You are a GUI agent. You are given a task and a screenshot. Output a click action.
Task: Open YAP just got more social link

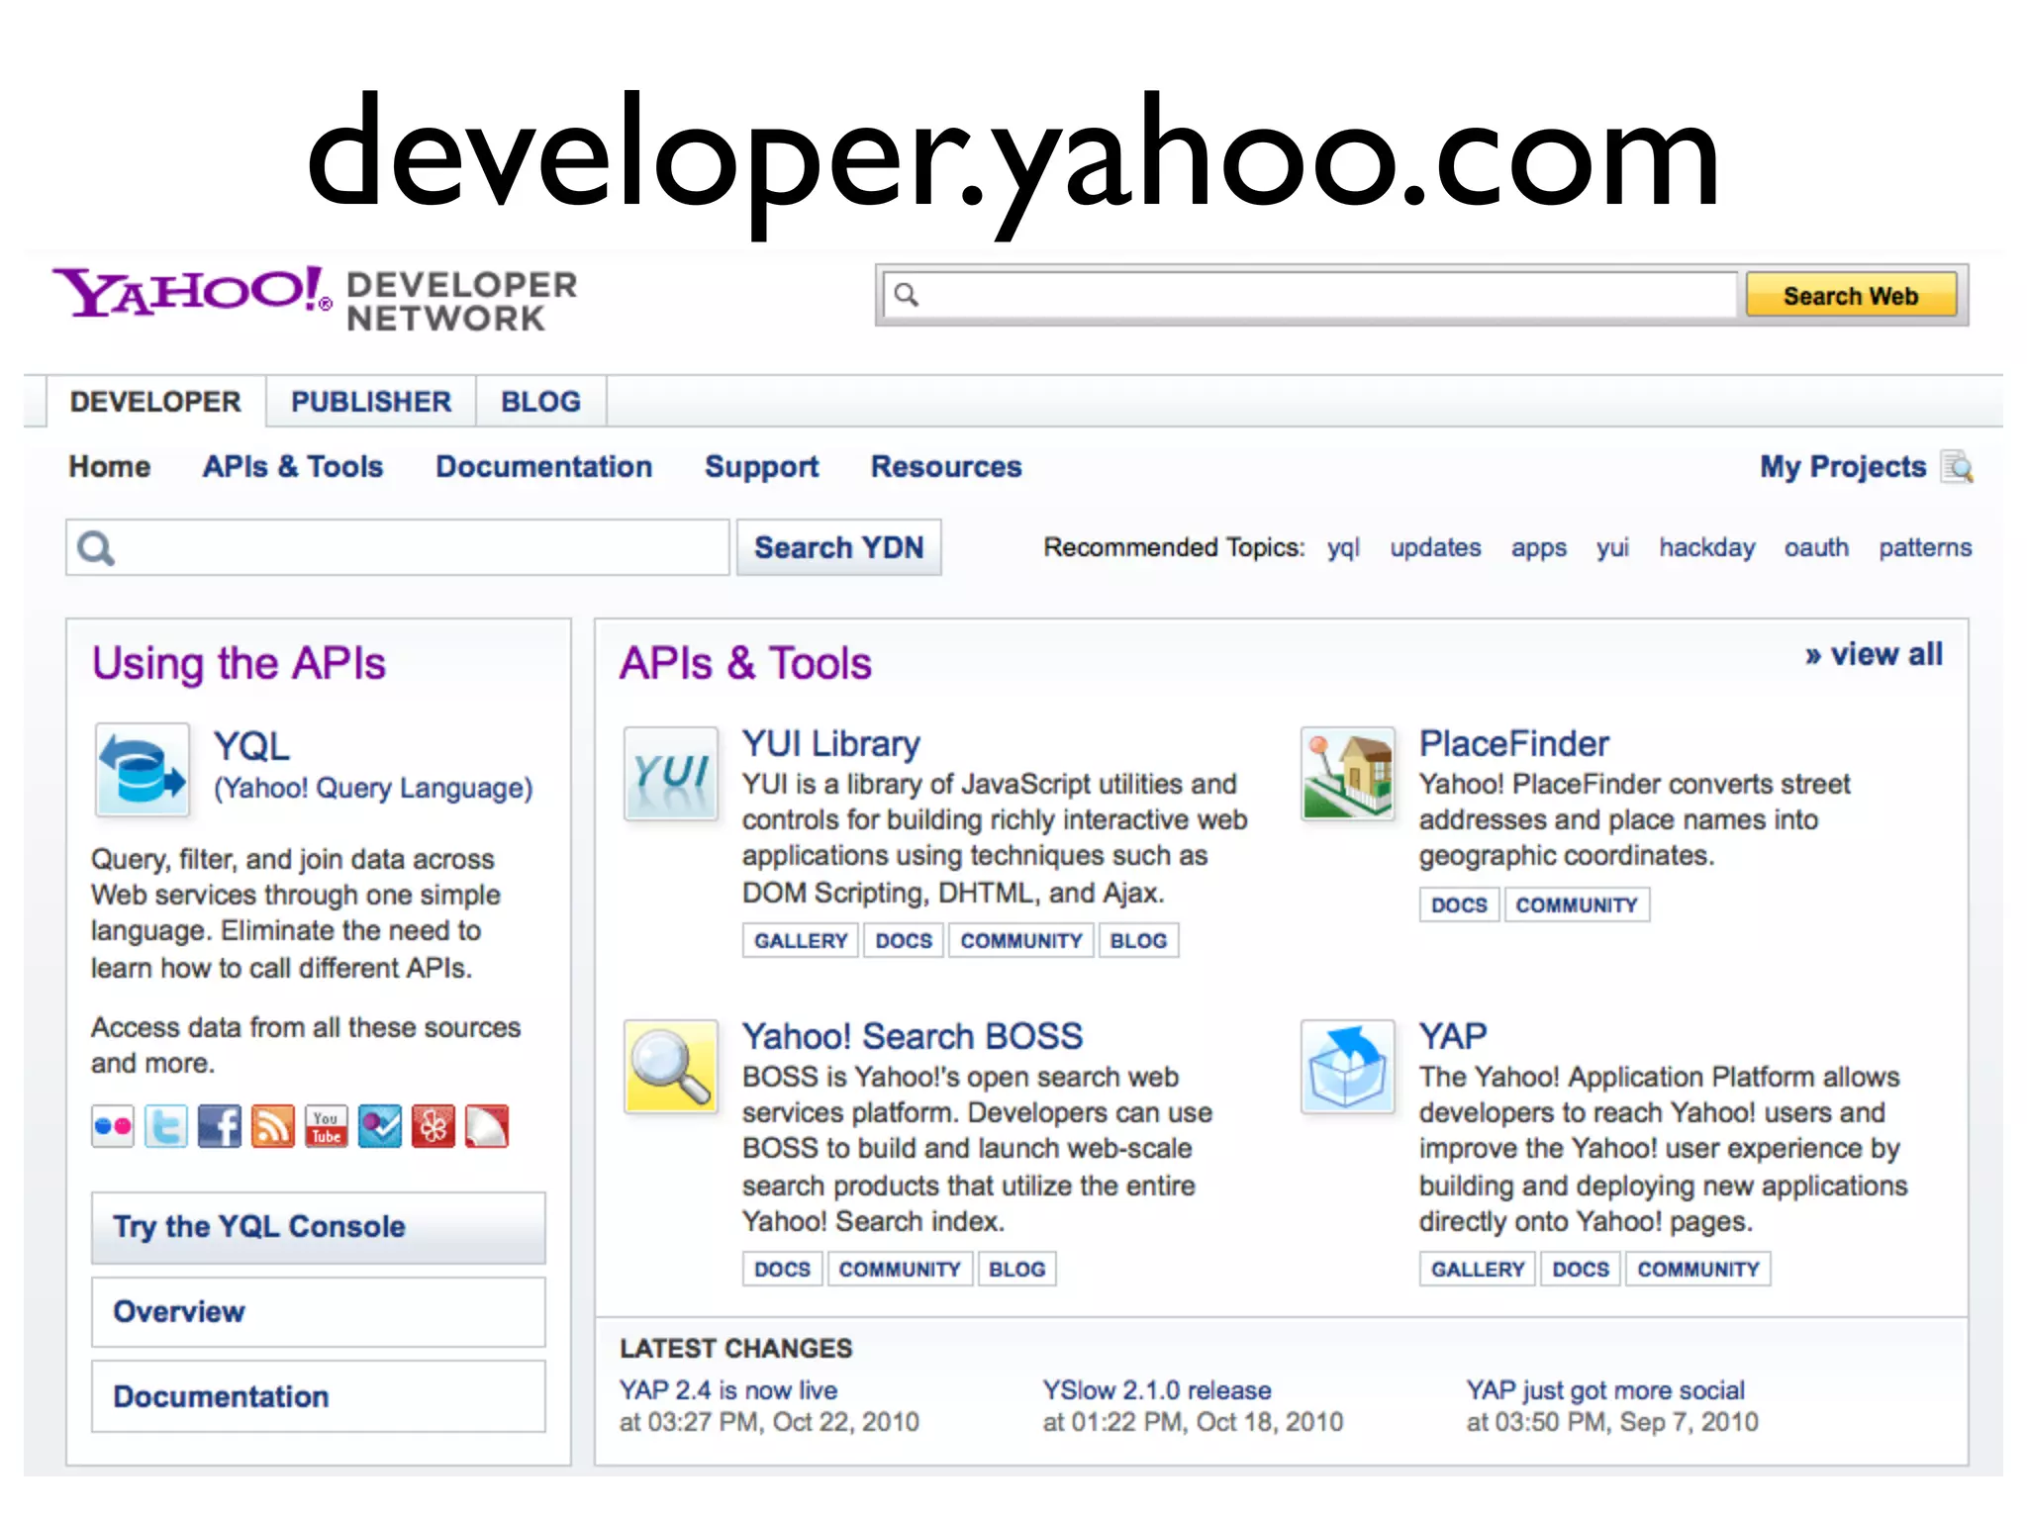pyautogui.click(x=1605, y=1391)
